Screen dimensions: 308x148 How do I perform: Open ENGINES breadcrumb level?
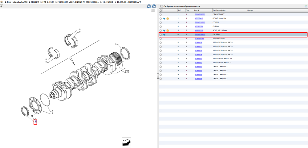point(35,2)
